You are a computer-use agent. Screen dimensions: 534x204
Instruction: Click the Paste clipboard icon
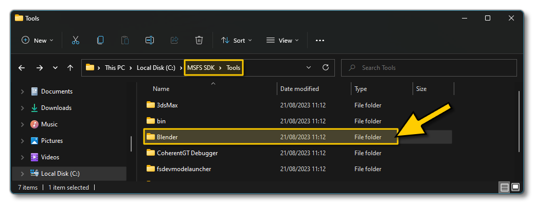(x=125, y=40)
